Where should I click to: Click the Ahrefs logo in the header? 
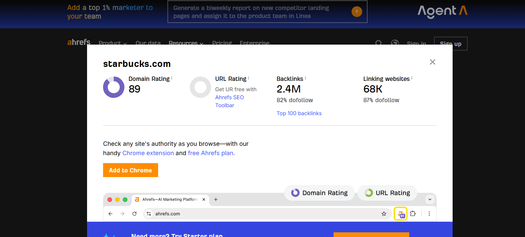click(79, 42)
